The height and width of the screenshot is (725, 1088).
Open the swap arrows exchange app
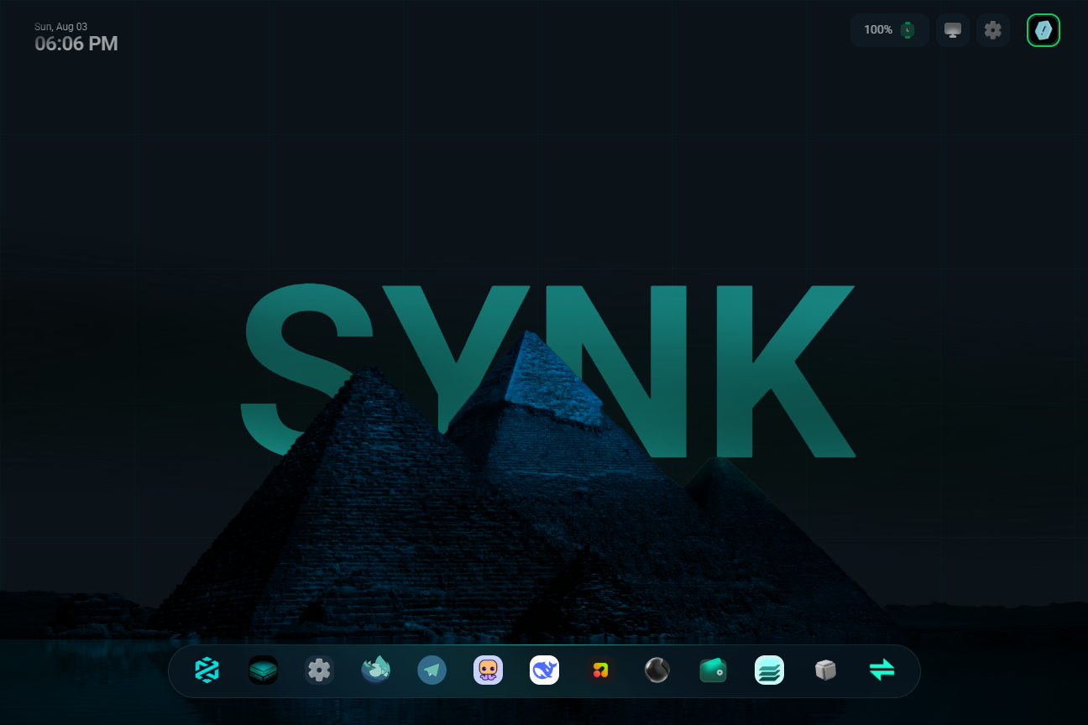881,670
